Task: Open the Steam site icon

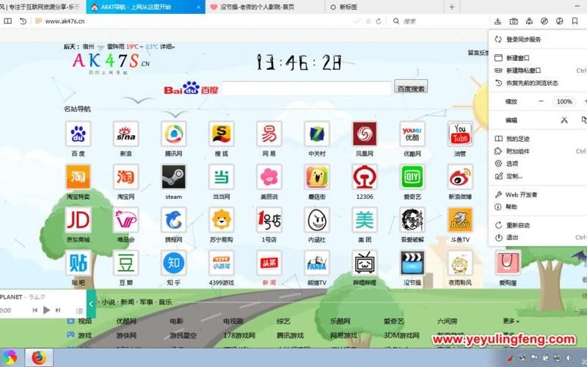Action: click(x=174, y=177)
